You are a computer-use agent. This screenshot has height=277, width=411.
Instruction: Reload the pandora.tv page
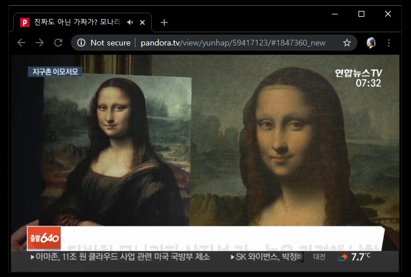tap(58, 43)
